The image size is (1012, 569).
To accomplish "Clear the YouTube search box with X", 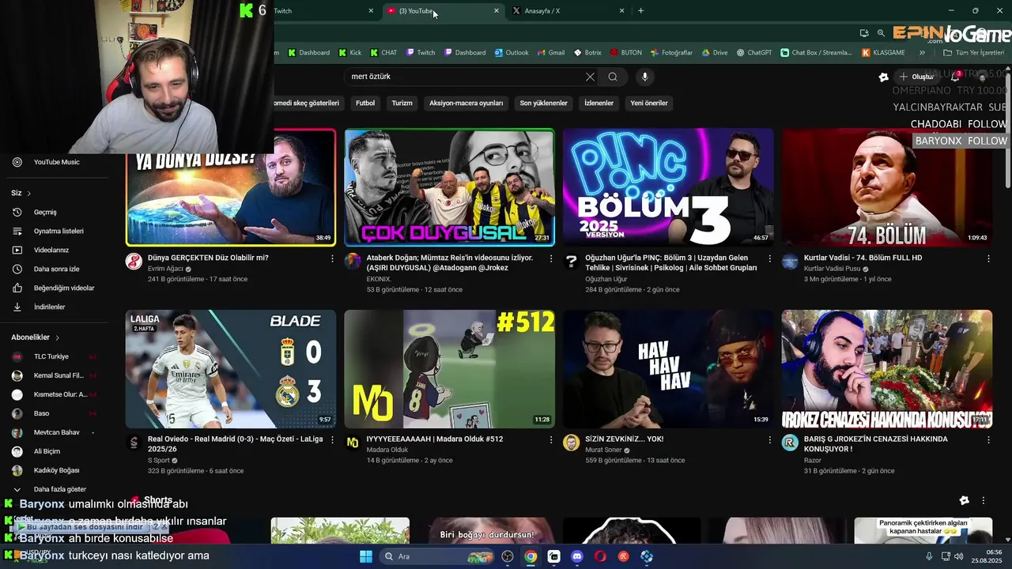I will (590, 77).
